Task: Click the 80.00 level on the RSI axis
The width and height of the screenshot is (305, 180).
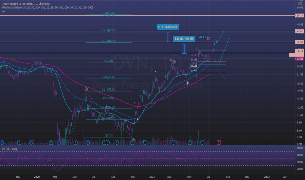Action: click(x=300, y=148)
